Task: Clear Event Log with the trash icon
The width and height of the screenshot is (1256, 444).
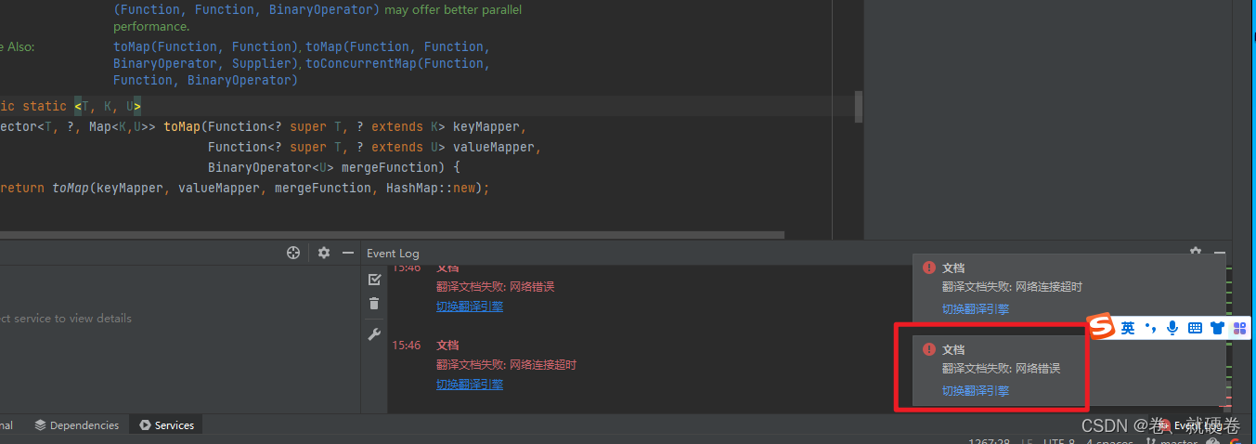Action: point(374,304)
